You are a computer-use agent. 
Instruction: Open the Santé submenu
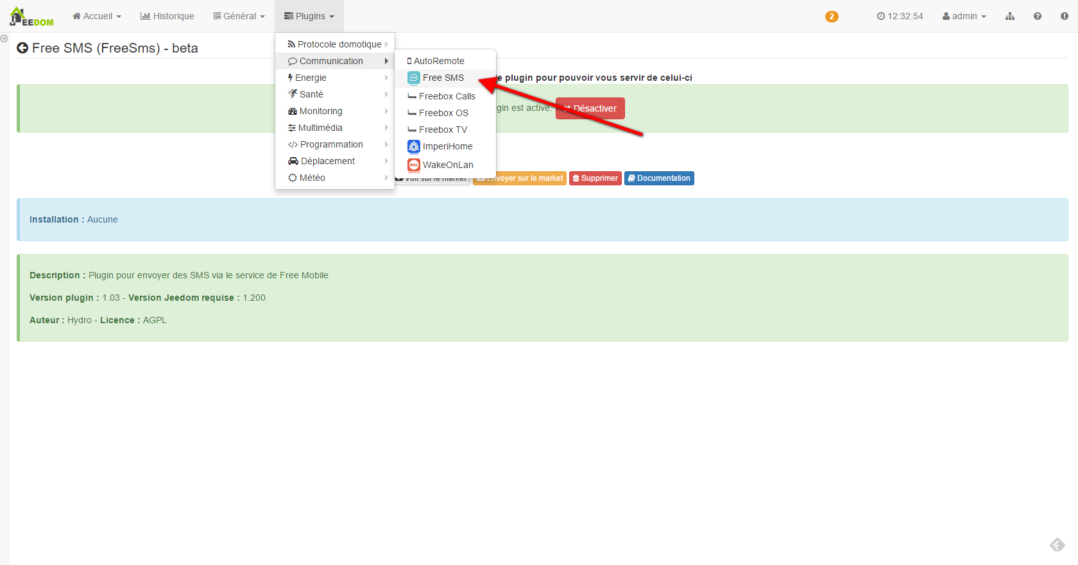(x=335, y=94)
